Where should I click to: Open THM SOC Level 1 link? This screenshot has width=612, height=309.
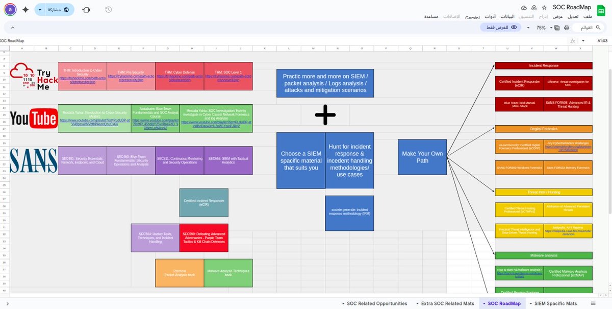(x=228, y=78)
